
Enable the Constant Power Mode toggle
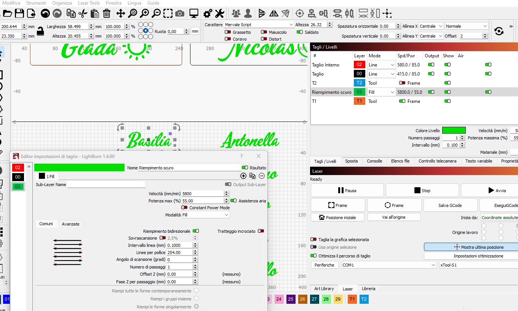pos(184,208)
